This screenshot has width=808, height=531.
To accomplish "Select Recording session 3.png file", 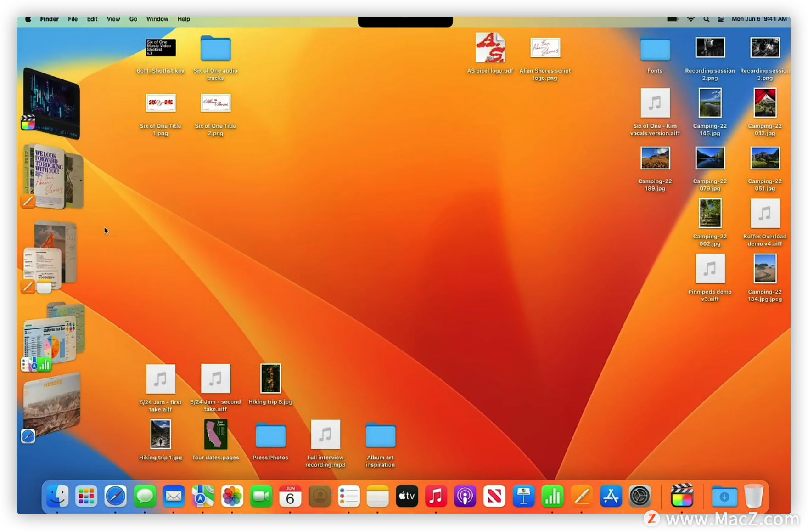I will click(x=765, y=59).
